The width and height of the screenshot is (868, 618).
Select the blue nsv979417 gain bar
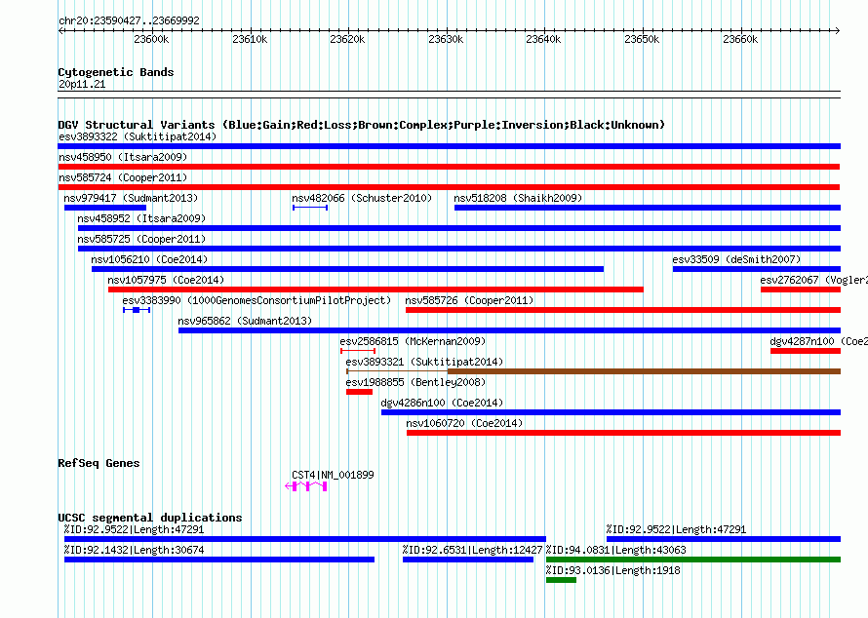point(105,208)
